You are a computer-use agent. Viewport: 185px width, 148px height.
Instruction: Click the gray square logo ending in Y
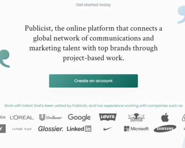click(x=3, y=129)
